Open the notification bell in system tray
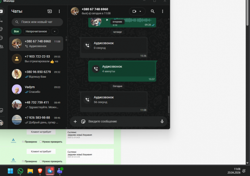Viewport: 250px width, 176px height. [x=244, y=171]
